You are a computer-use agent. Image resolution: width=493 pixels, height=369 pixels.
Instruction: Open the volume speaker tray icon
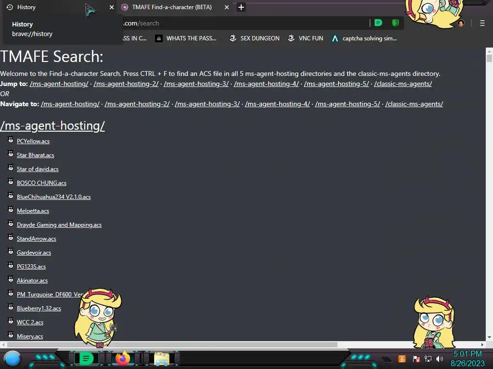click(440, 358)
